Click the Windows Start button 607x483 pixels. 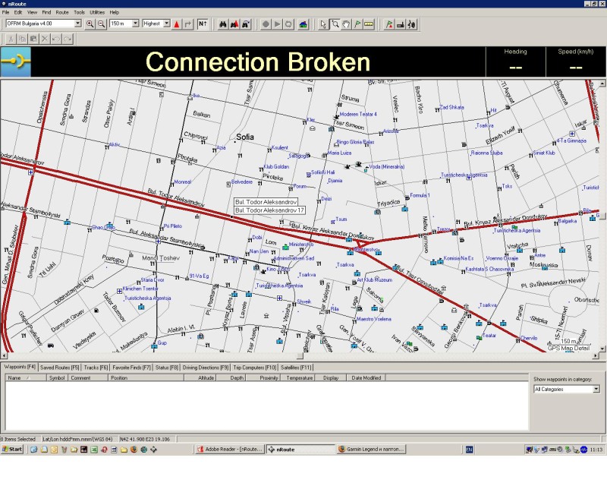coord(12,450)
